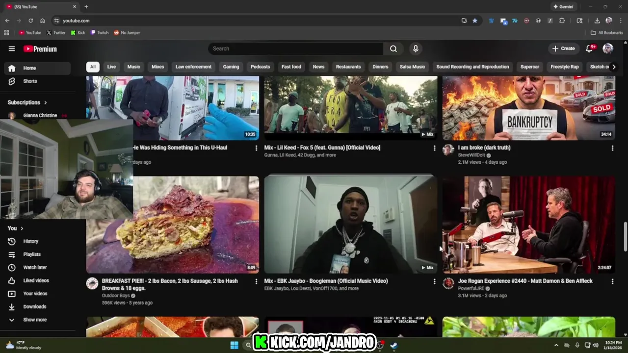
Task: Open Downloads in the sidebar
Action: (x=37, y=306)
